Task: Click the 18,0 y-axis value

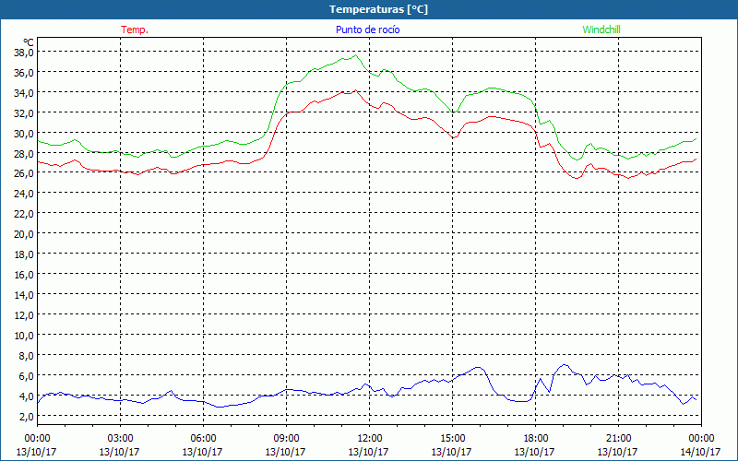Action: point(24,254)
